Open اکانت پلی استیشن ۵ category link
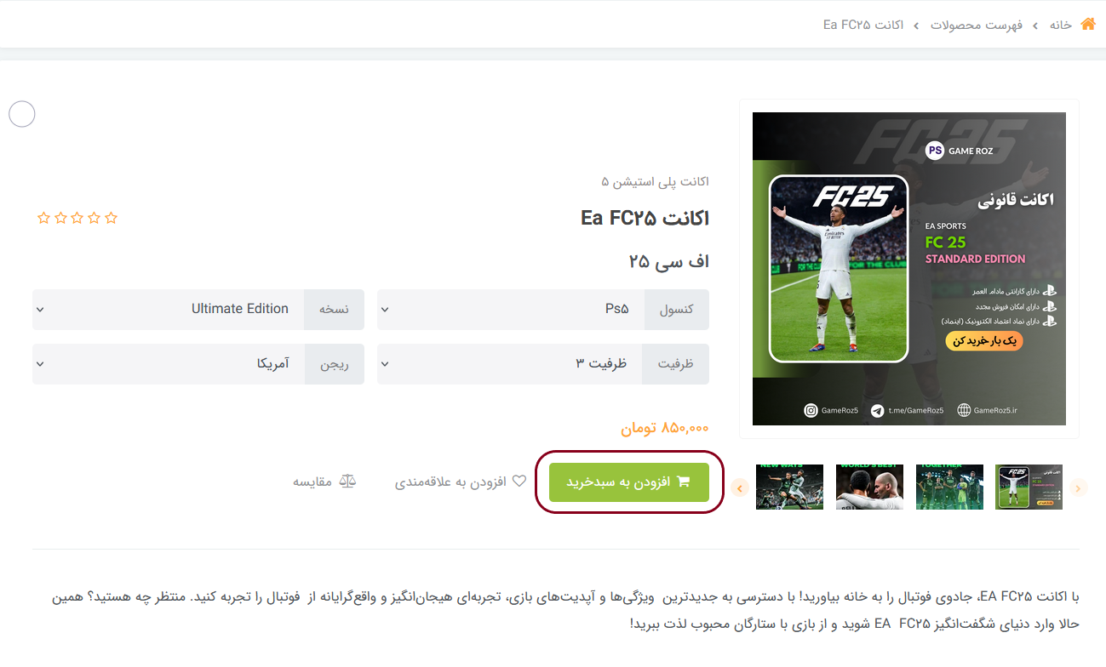The width and height of the screenshot is (1106, 667). click(655, 181)
